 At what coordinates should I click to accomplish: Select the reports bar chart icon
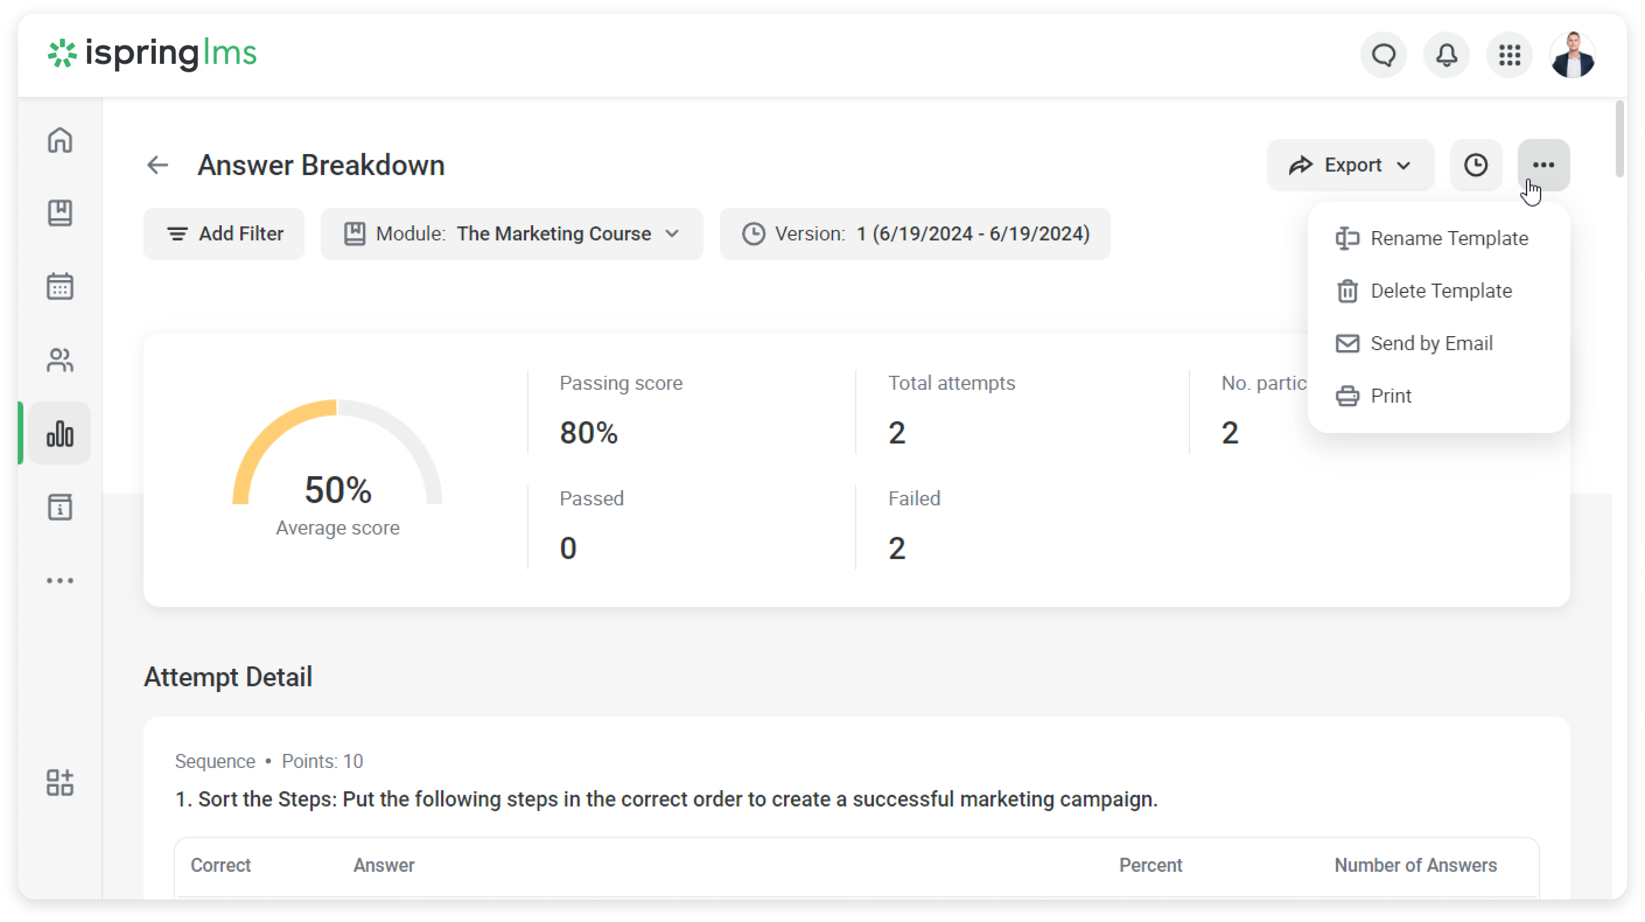(60, 434)
